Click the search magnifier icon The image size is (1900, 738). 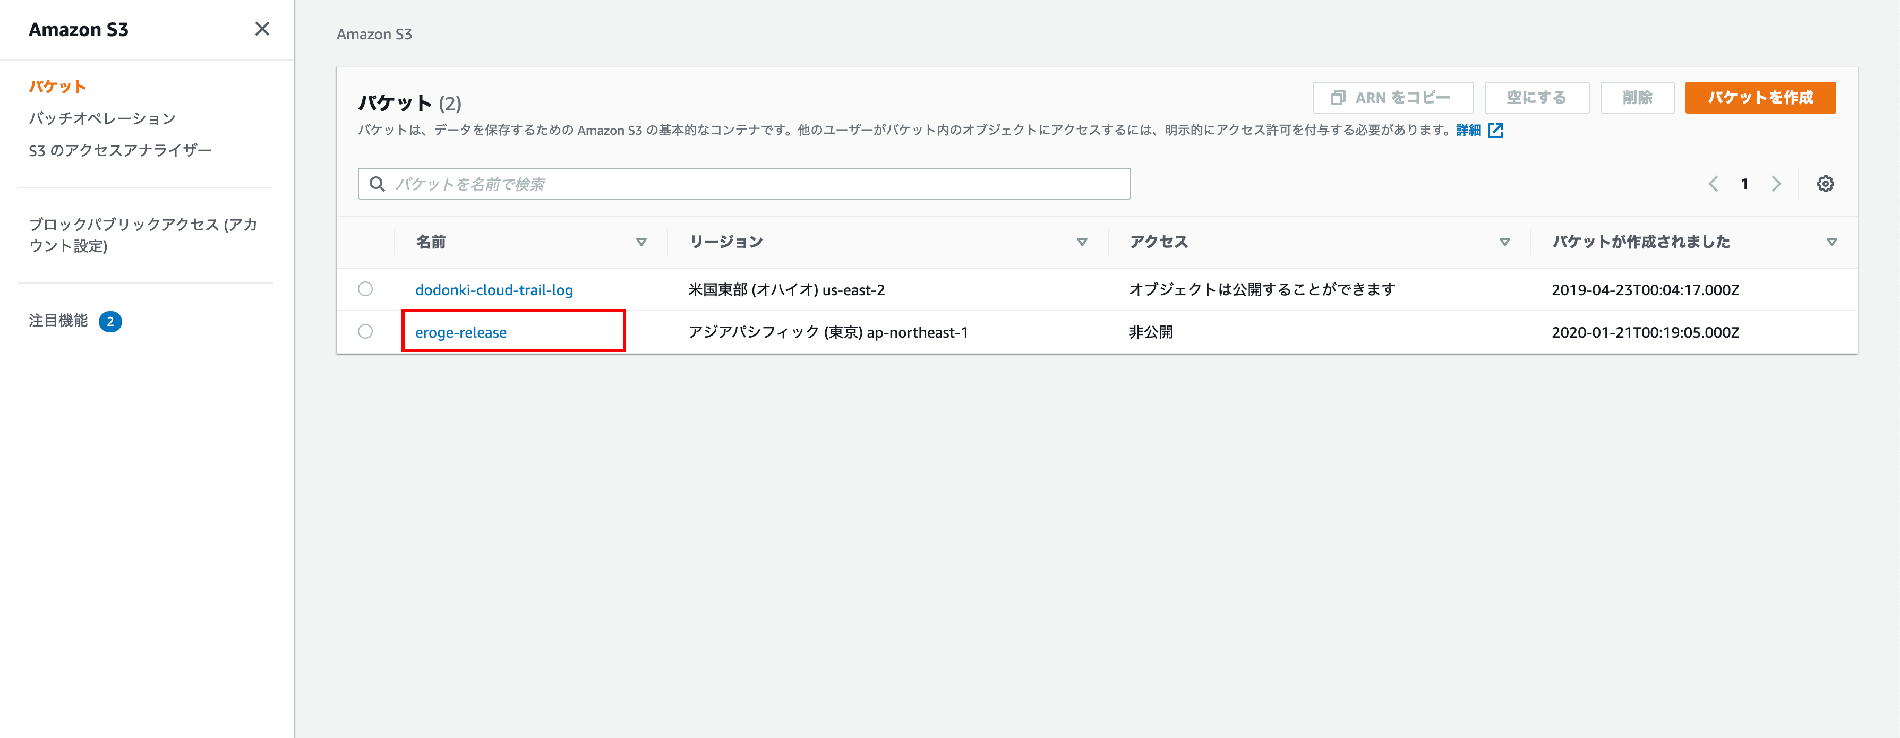point(377,184)
